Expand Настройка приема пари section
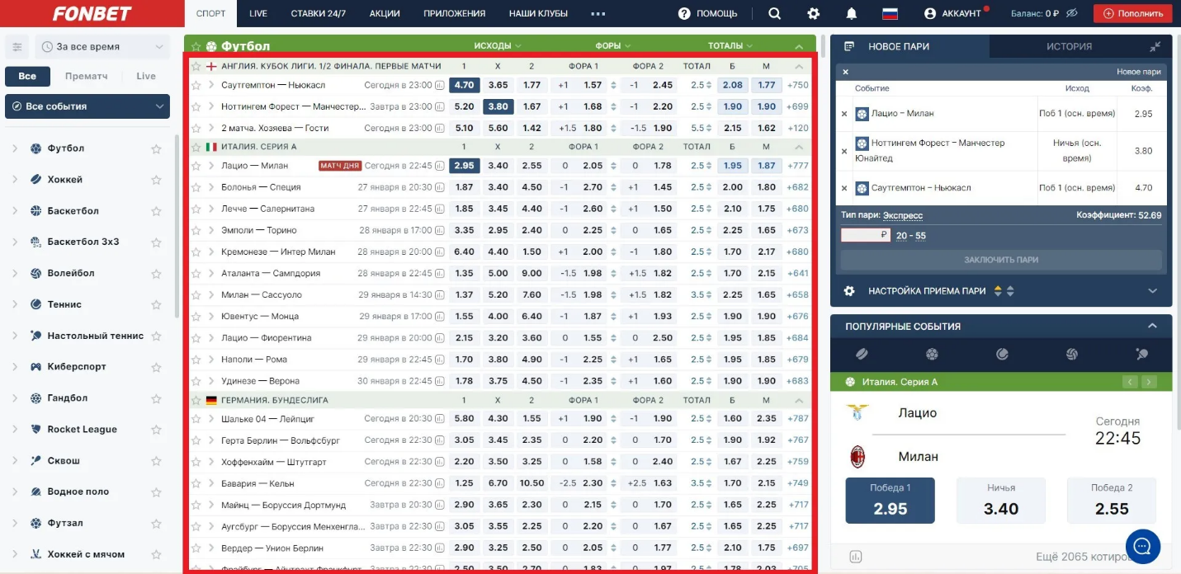Screen dimensions: 1181x574 tap(1152, 291)
